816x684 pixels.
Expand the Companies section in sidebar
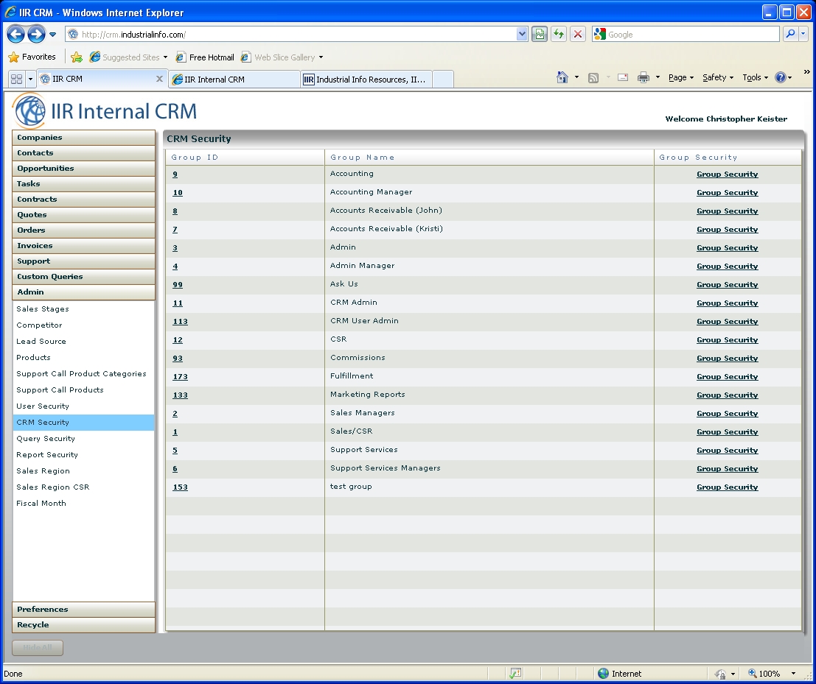83,138
